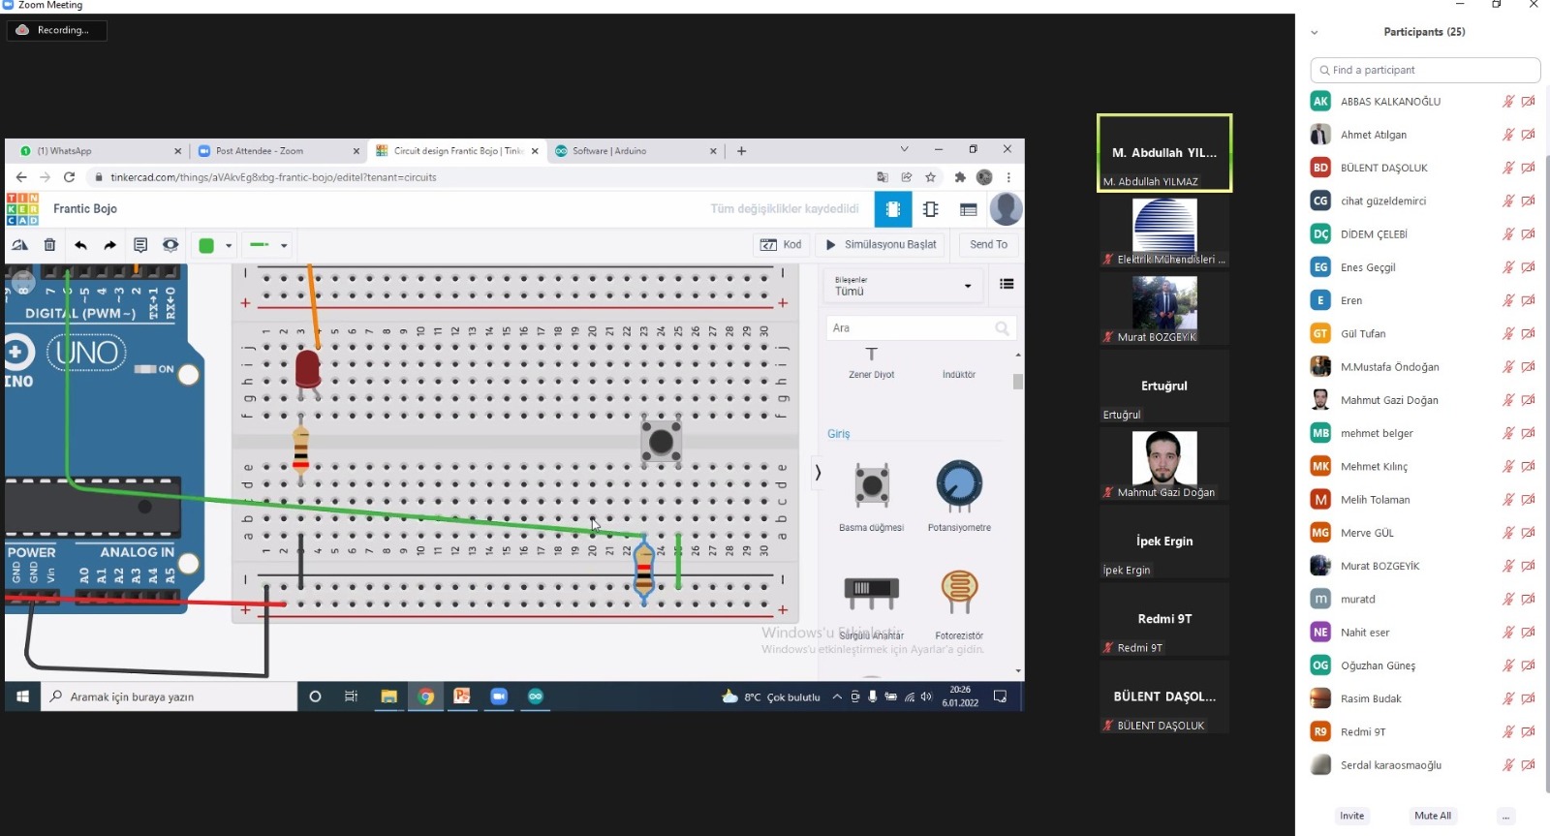Viewport: 1550px width, 836px height.
Task: Toggle Rasim Budak video icon
Action: (1528, 698)
